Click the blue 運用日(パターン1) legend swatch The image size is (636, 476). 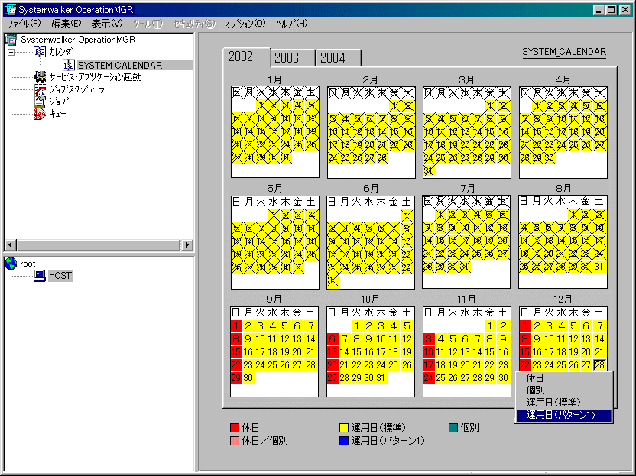click(344, 441)
